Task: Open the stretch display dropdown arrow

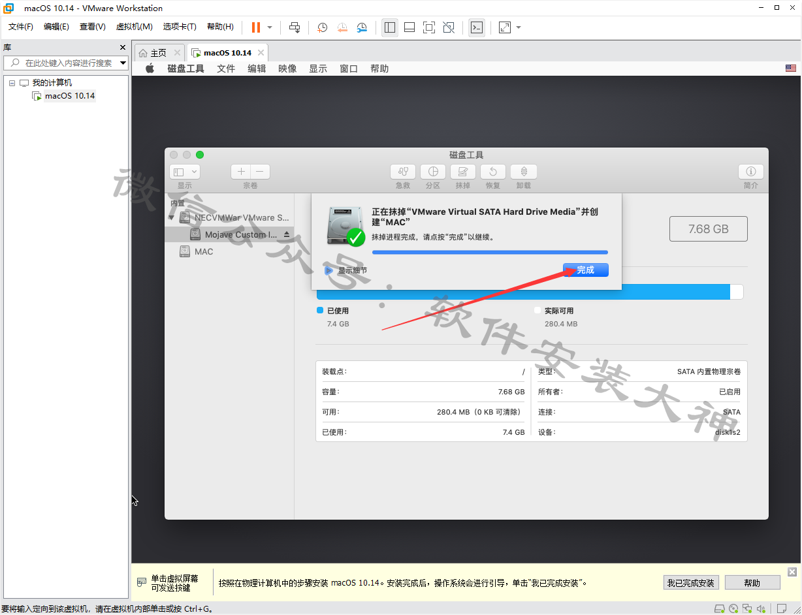Action: pyautogui.click(x=519, y=27)
